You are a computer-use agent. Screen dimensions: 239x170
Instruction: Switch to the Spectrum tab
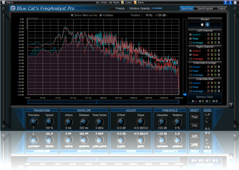click(x=187, y=8)
